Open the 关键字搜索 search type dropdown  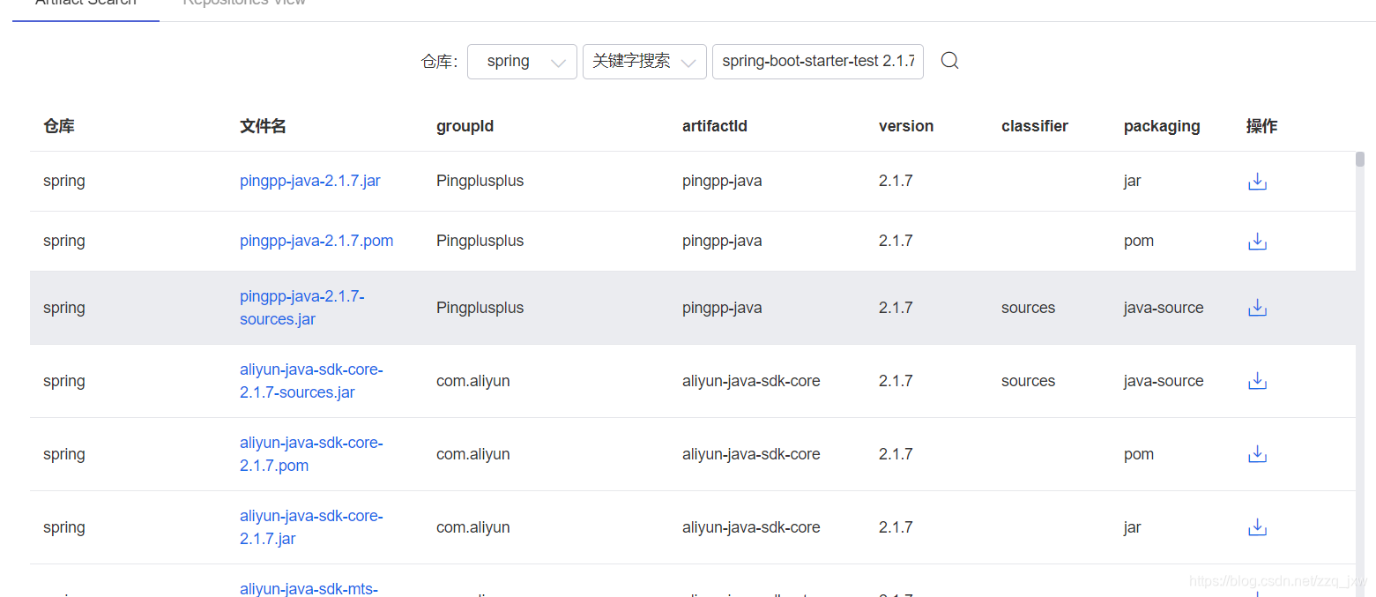[644, 62]
